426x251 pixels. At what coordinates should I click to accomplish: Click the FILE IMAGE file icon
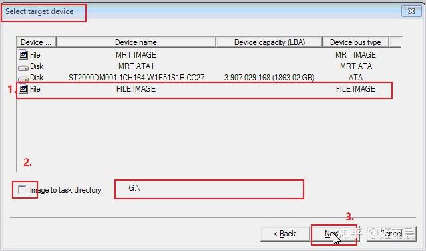coord(23,88)
